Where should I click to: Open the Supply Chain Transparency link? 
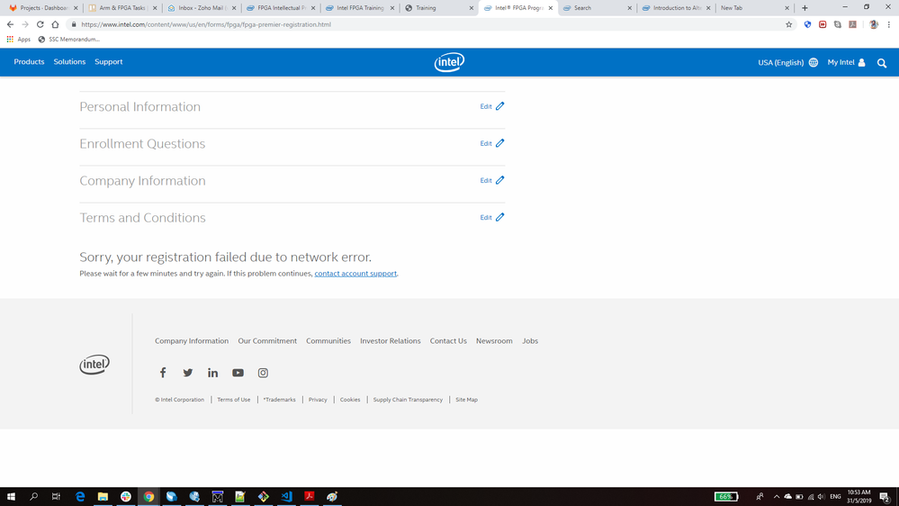click(408, 400)
